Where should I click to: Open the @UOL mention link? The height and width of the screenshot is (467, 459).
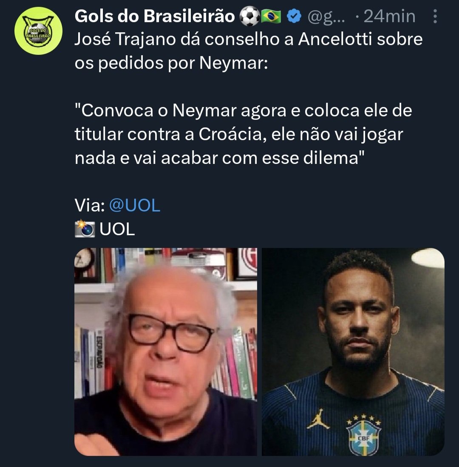click(135, 205)
